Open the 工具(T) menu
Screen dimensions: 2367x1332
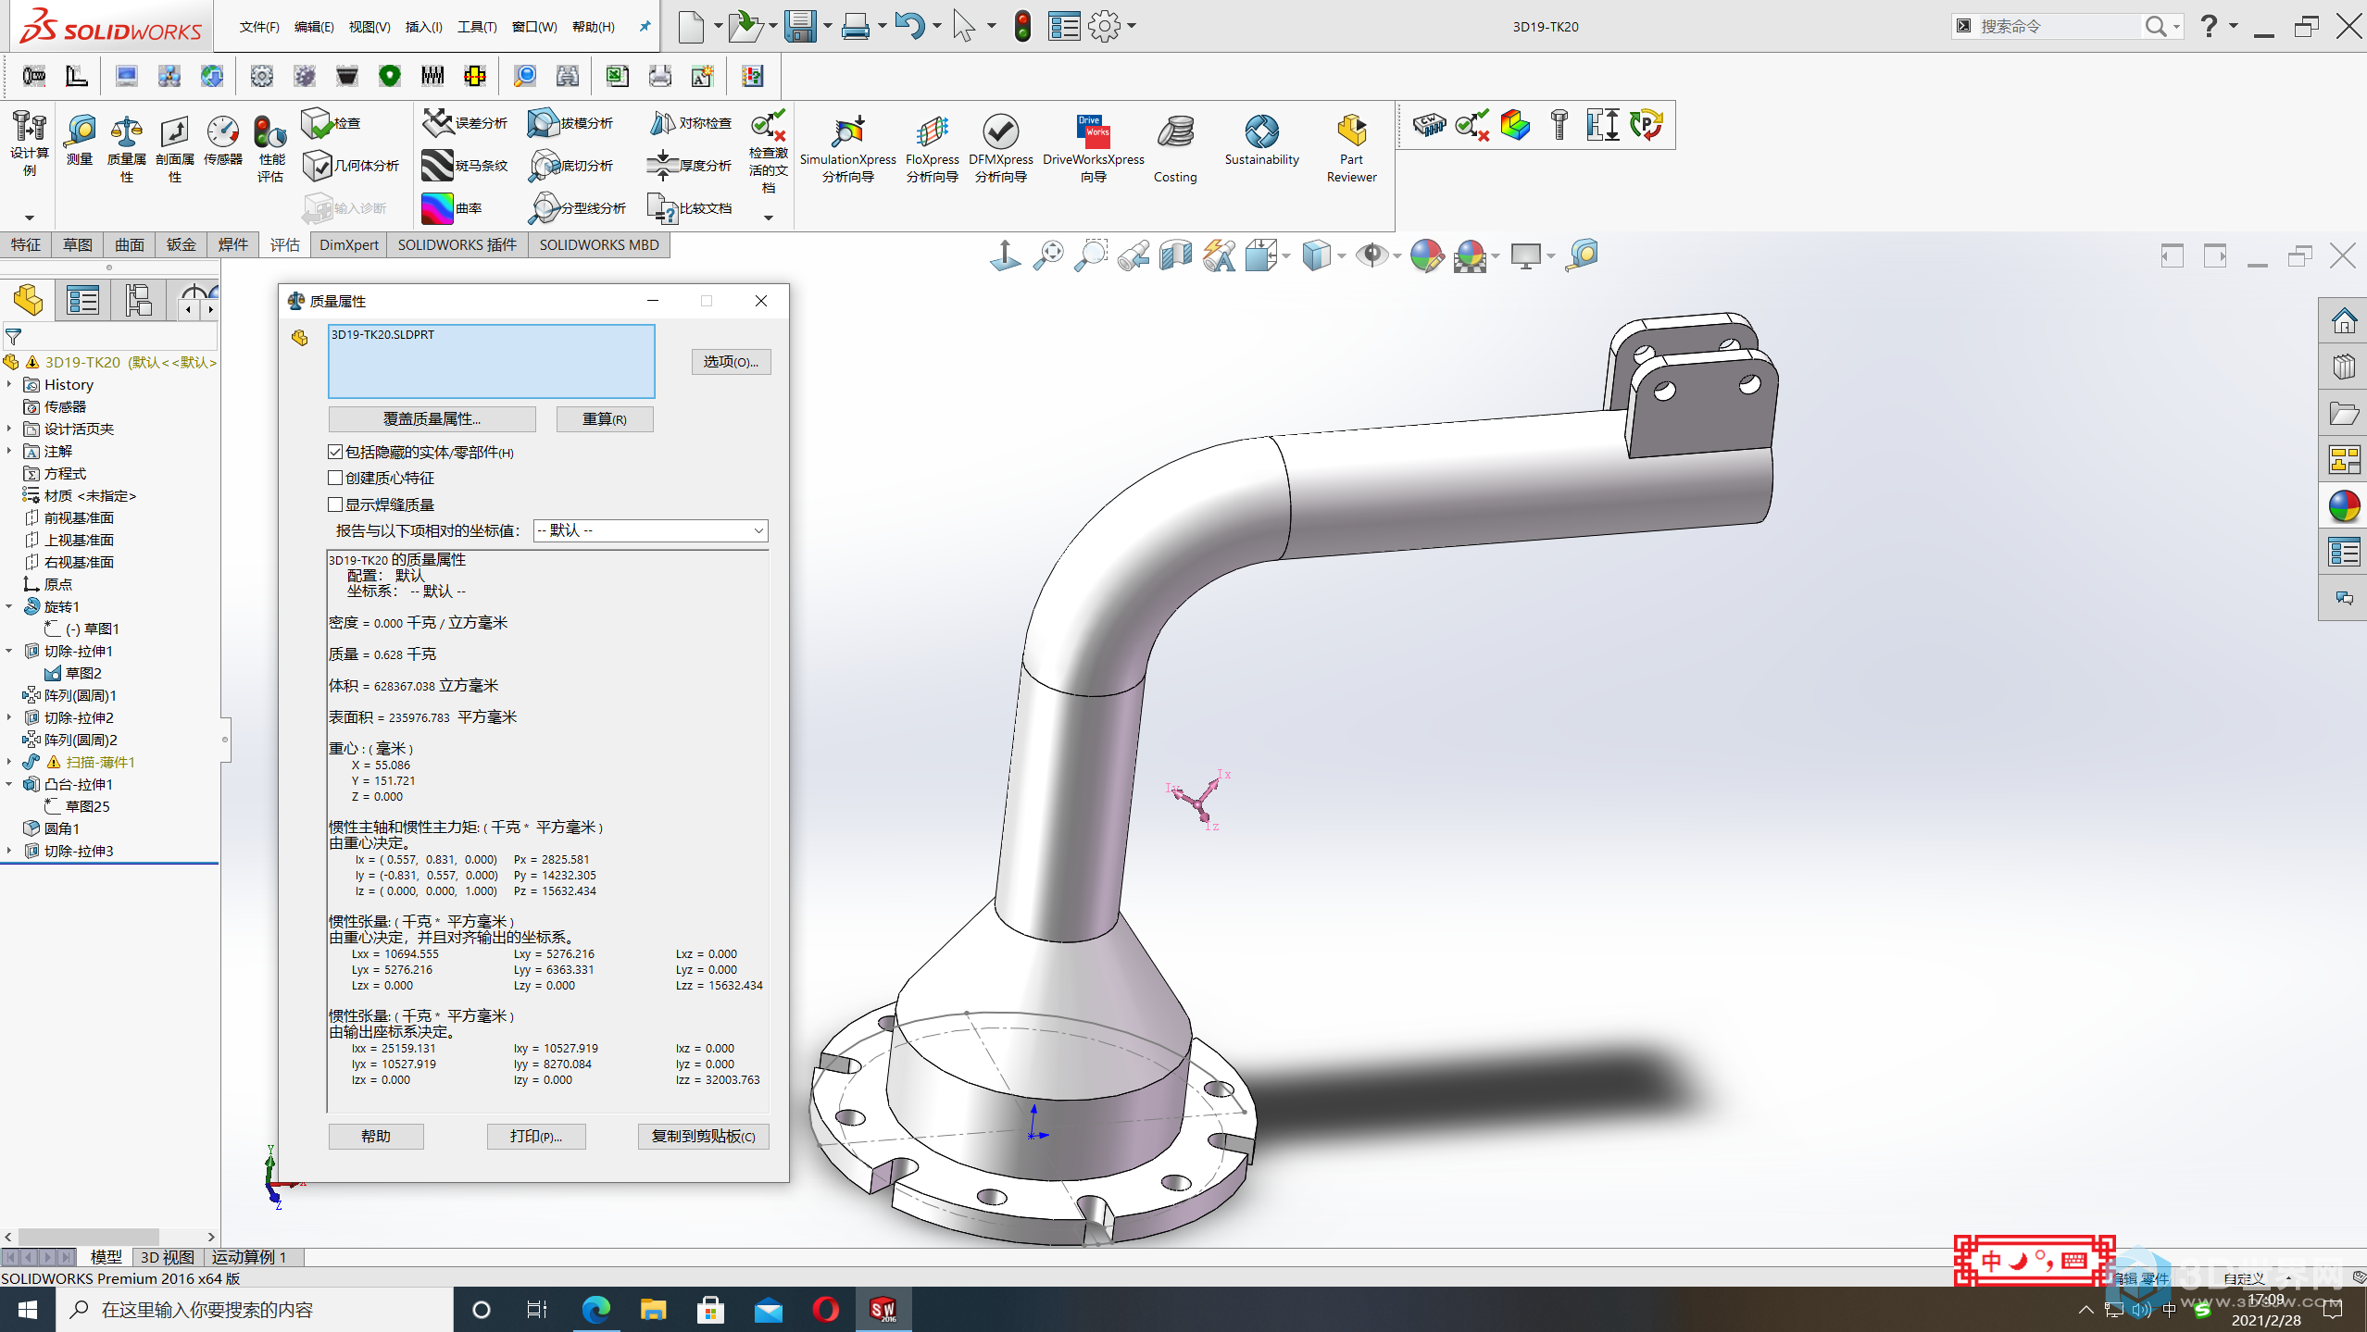point(477,27)
